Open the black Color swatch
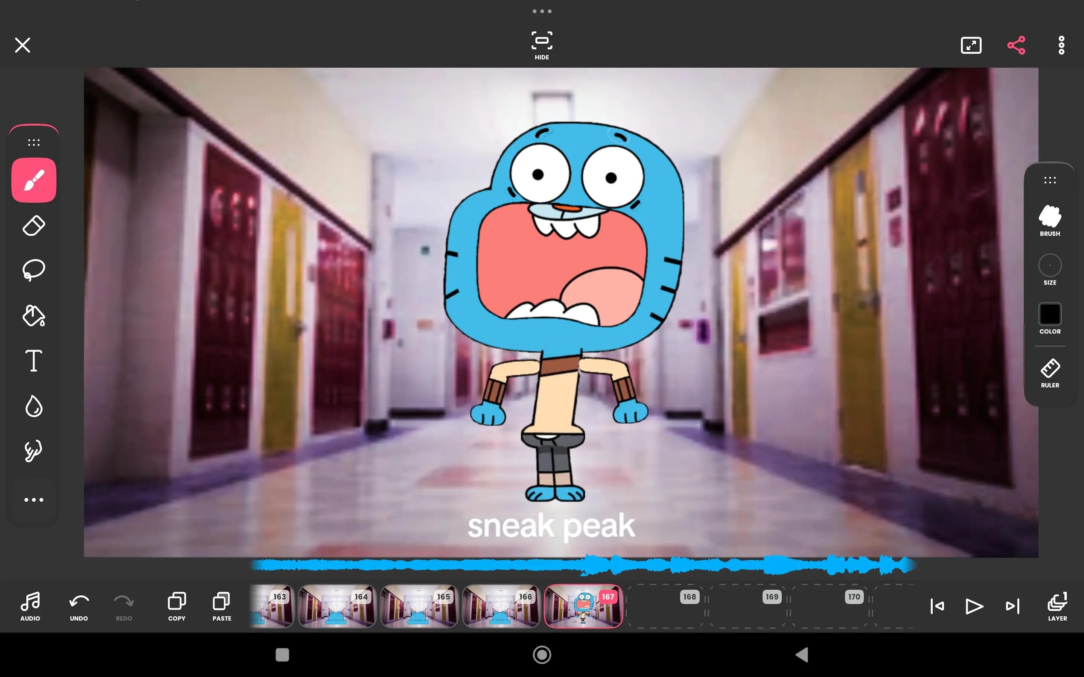This screenshot has height=677, width=1084. click(x=1050, y=319)
